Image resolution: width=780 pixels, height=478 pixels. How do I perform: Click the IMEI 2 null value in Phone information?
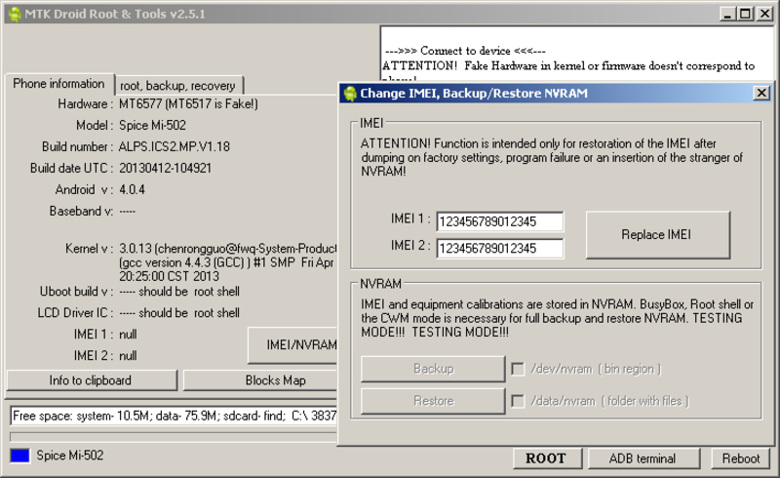coord(128,356)
